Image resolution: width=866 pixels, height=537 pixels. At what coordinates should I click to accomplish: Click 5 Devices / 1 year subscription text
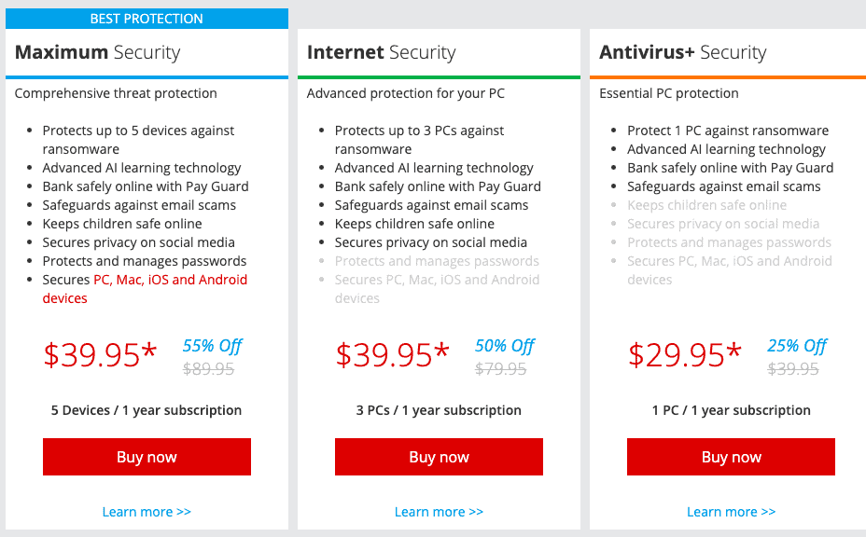(x=147, y=410)
